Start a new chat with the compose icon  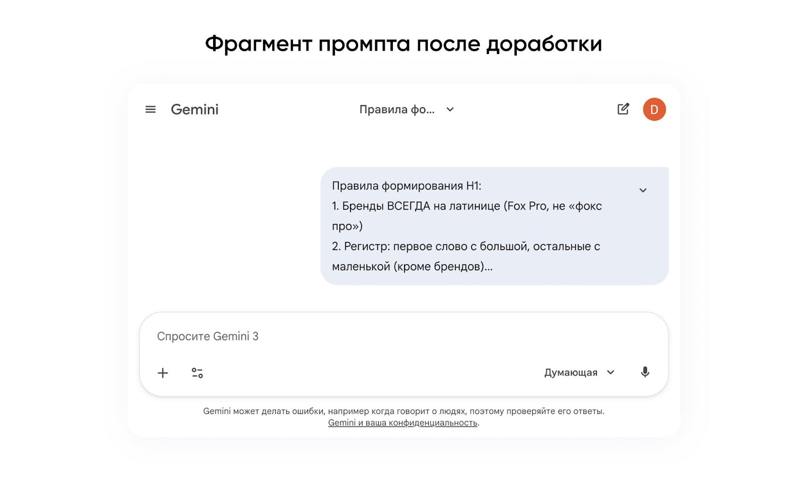point(623,109)
